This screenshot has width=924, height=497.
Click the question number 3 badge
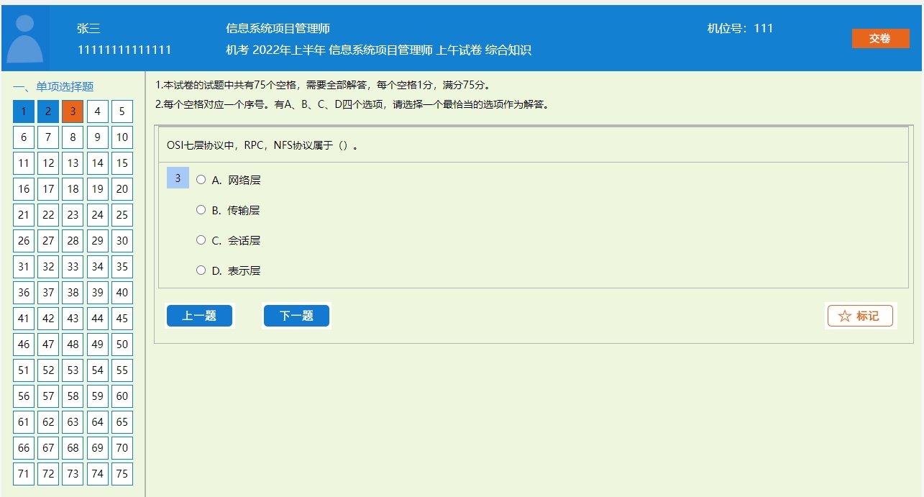(178, 178)
